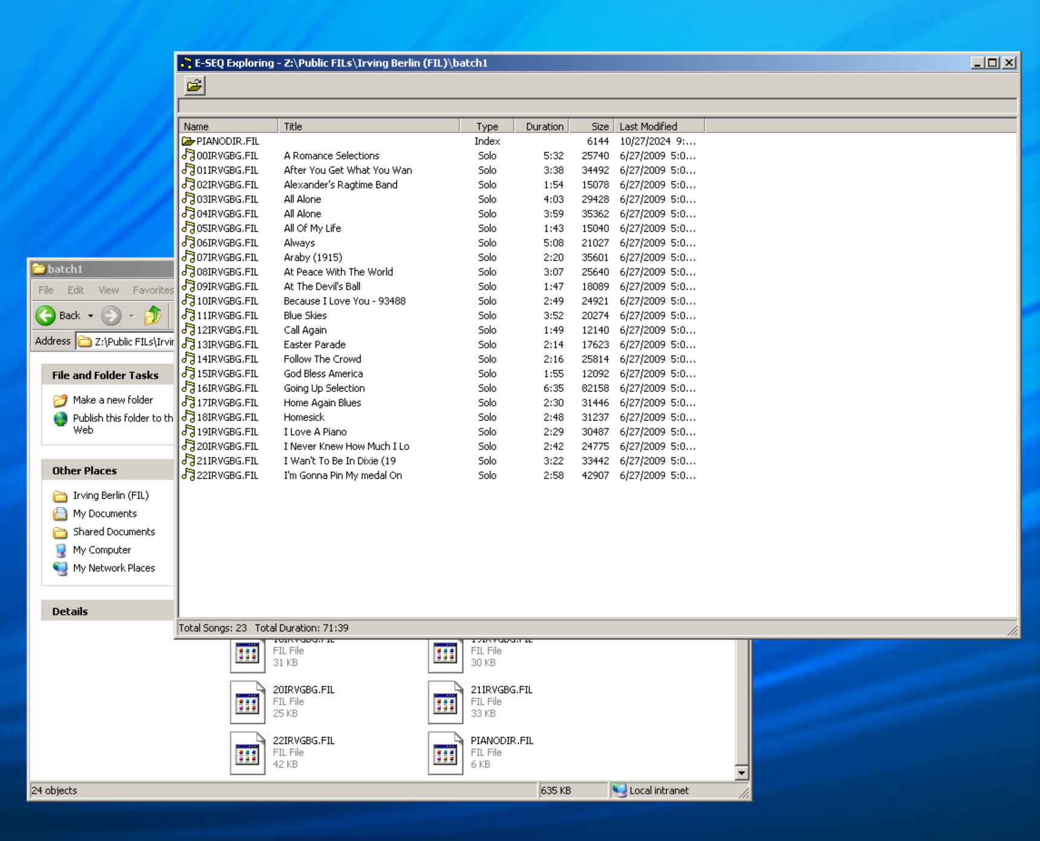Image resolution: width=1040 pixels, height=841 pixels.
Task: Click the music note icon of 00IRVGBG.FIL
Action: click(188, 156)
